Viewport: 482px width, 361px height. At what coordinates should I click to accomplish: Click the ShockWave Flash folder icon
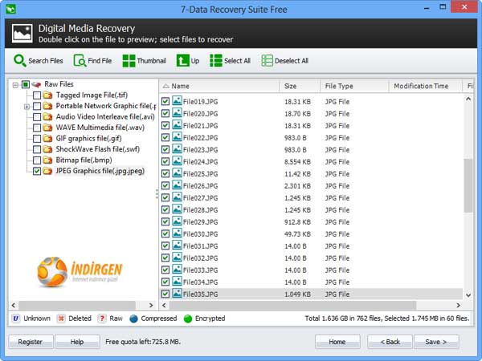(47, 149)
